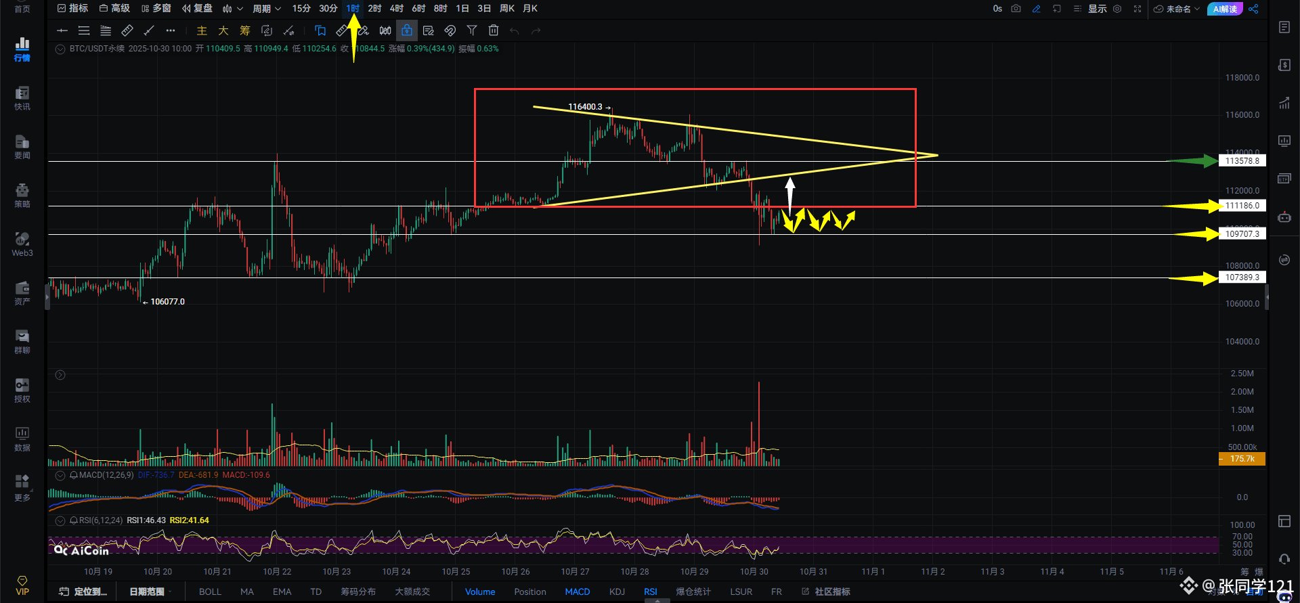Collapse the RSI indicator panel
Viewport: 1300px width, 603px height.
click(x=60, y=520)
